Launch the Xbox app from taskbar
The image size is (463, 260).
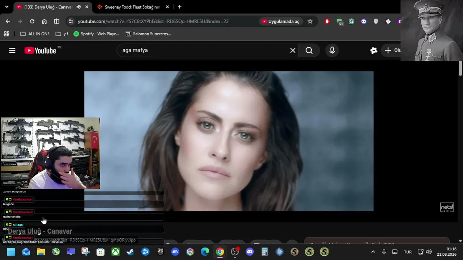[x=115, y=252]
